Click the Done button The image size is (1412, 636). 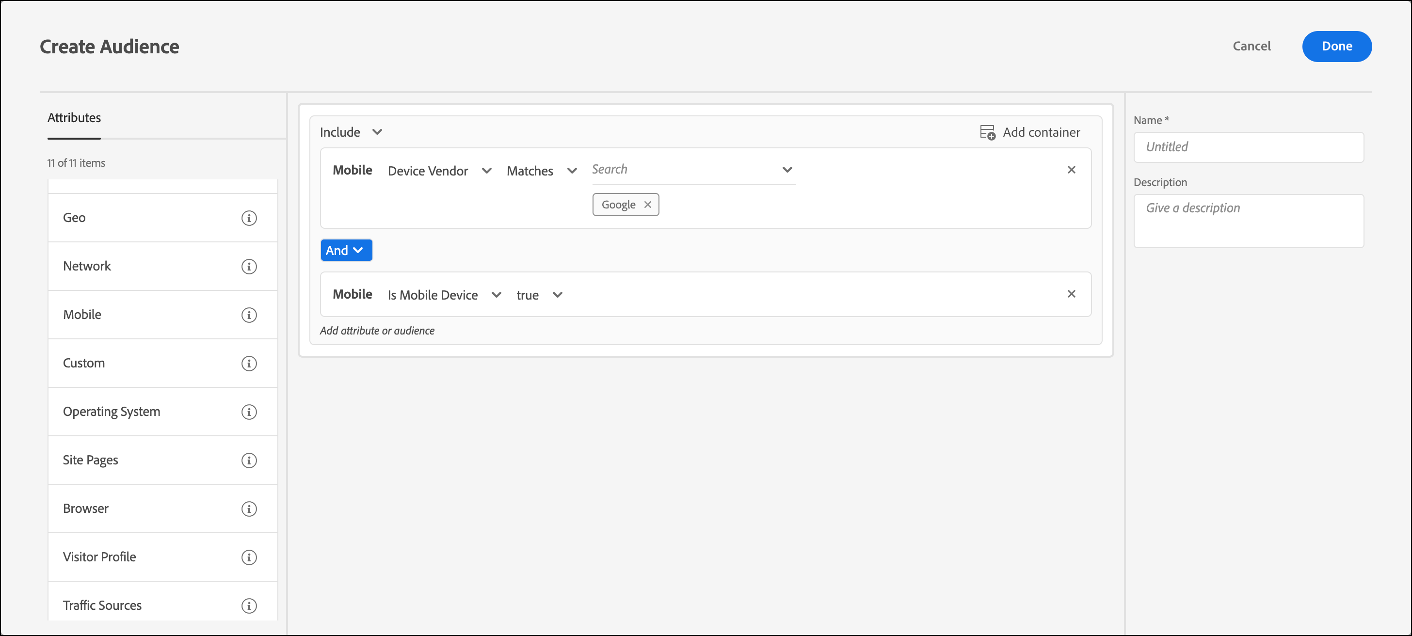pyautogui.click(x=1336, y=47)
